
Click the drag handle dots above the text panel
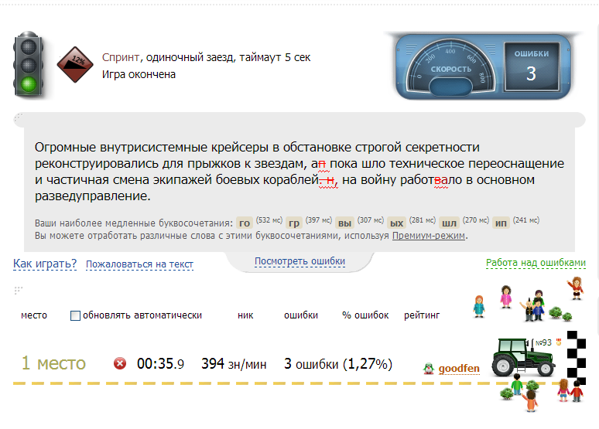tap(18, 117)
